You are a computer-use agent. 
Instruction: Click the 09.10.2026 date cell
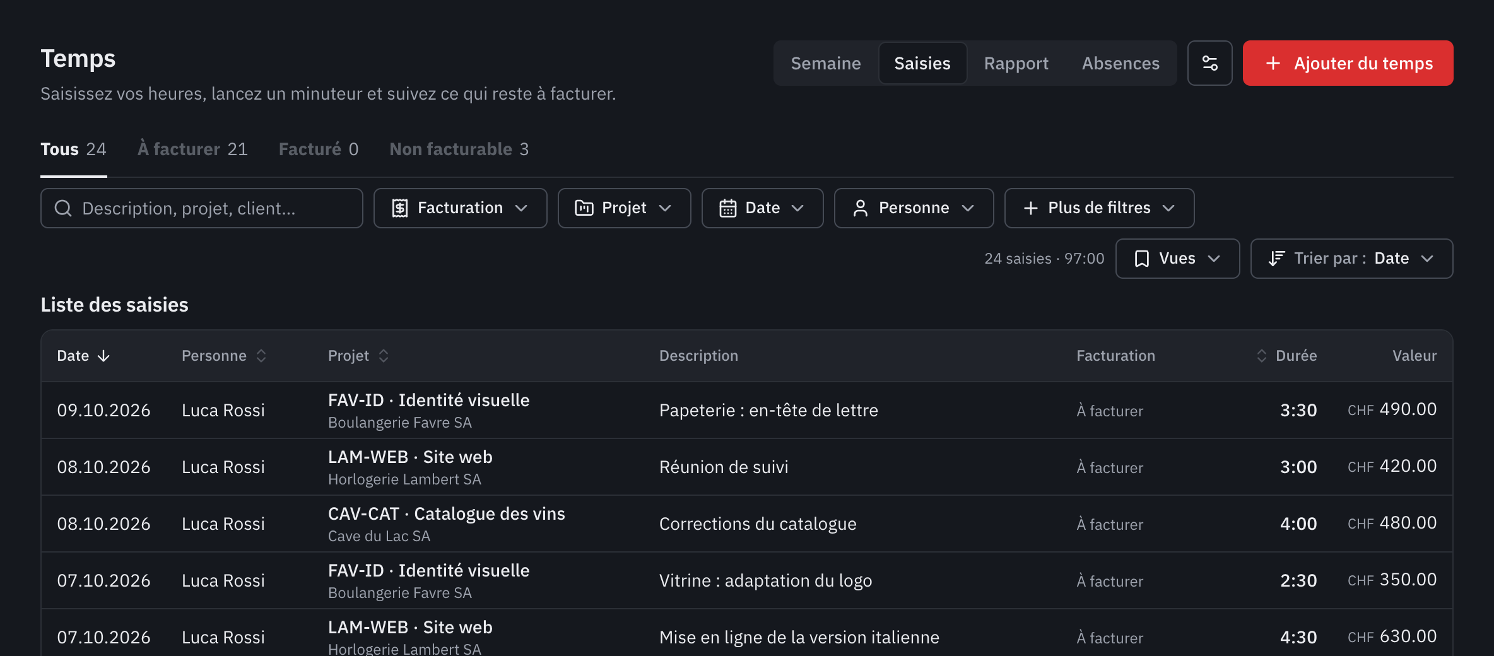click(103, 411)
